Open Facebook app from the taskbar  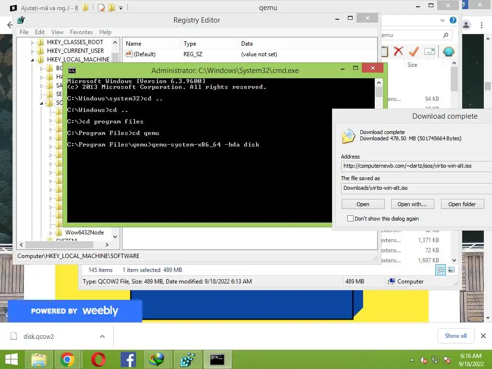pos(128,359)
